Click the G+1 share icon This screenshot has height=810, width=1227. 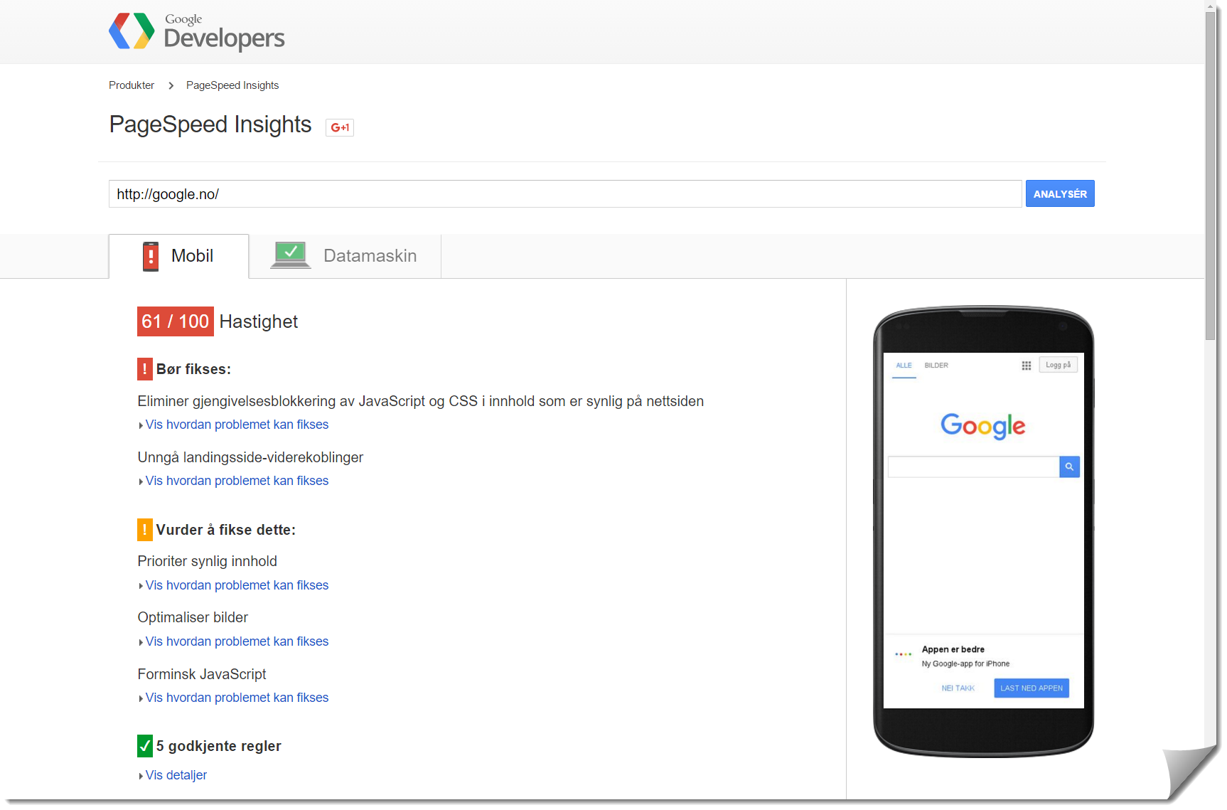(340, 127)
